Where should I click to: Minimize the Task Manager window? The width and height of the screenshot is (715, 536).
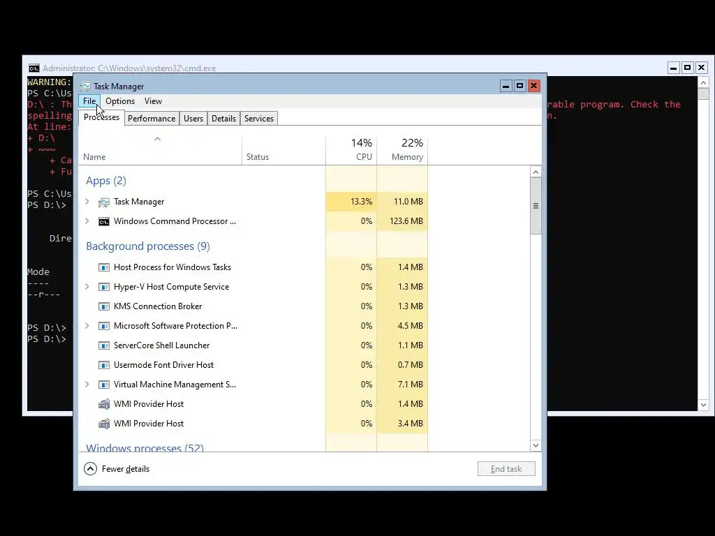coord(506,86)
